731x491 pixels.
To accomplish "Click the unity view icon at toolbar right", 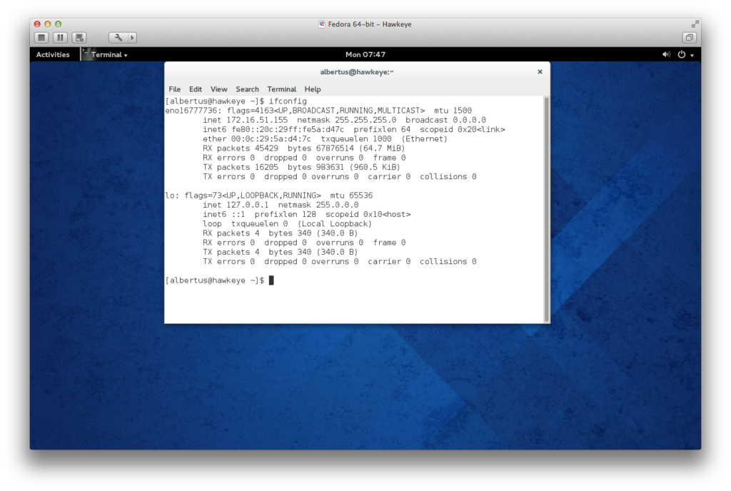I will 689,38.
